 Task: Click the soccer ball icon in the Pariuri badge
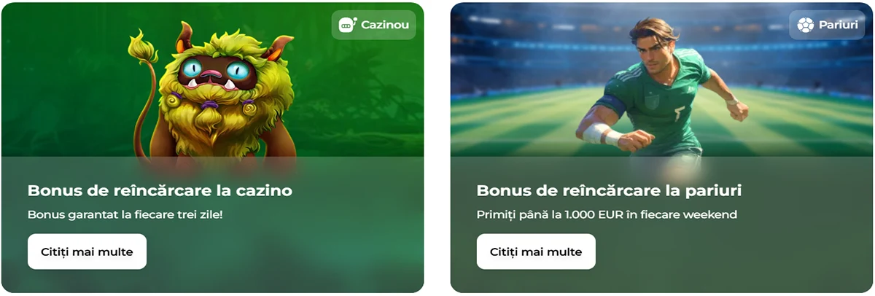(x=805, y=26)
